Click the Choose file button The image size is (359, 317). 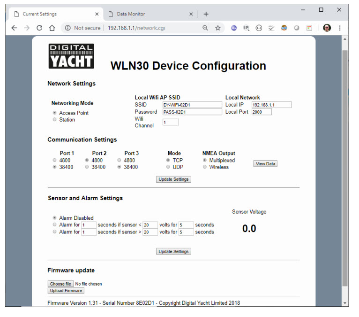click(x=60, y=284)
